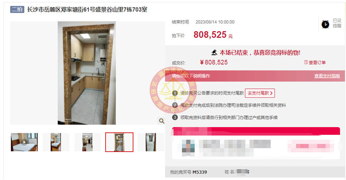This screenshot has width=346, height=180.
Task: Click the gavel icon beside auction-ended message
Action: click(x=214, y=52)
